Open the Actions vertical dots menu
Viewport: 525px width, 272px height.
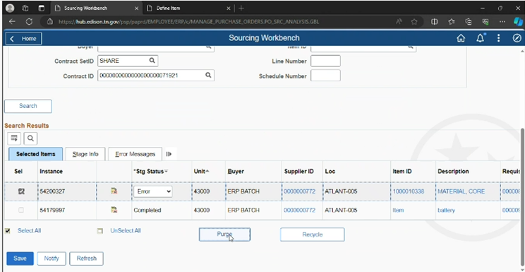point(499,38)
